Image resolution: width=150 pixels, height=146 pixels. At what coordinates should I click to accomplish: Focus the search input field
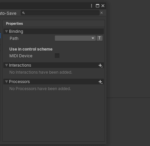click(60, 13)
